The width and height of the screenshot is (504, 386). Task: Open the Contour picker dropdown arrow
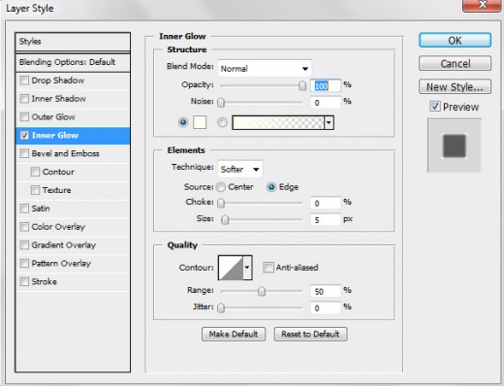pos(247,268)
